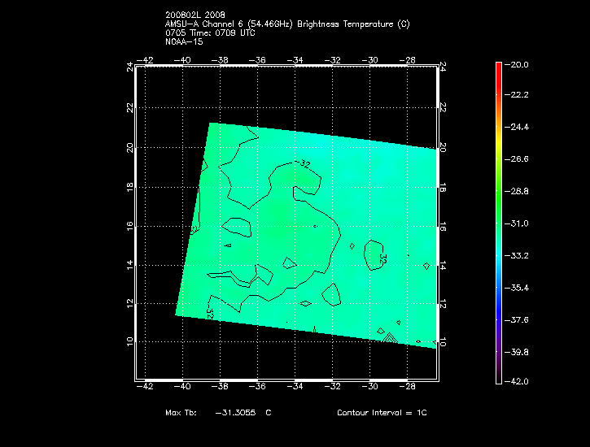Viewport: 590px width, 447px height.
Task: Click the -28 tick on the bottom axis
Action: coord(408,386)
